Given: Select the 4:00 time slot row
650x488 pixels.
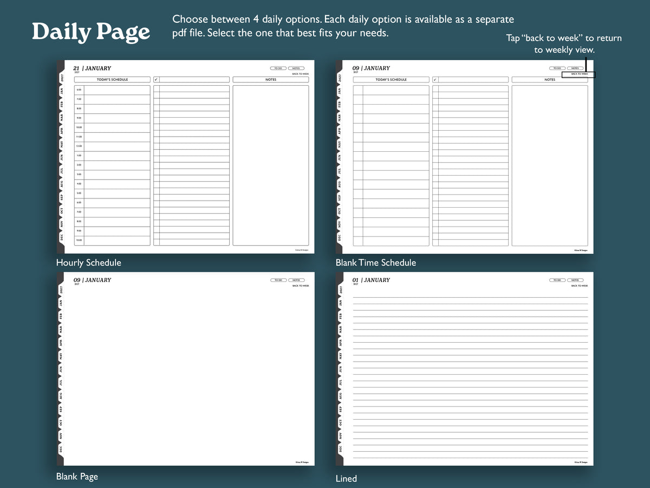Looking at the screenshot, I should click(112, 184).
